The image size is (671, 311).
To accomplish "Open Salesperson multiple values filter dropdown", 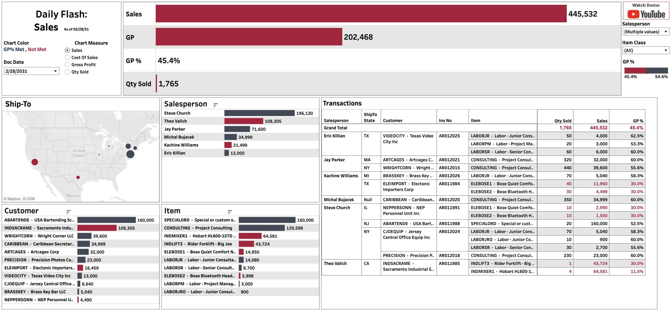I will (646, 32).
